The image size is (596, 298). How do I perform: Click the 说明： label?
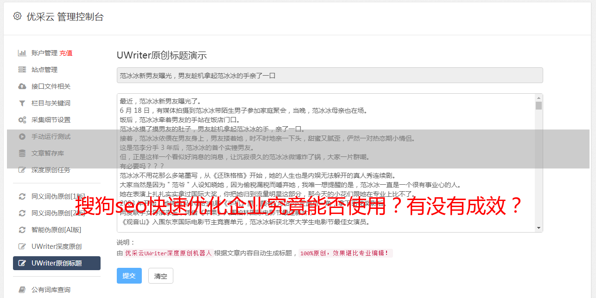[x=126, y=242]
